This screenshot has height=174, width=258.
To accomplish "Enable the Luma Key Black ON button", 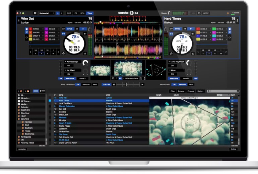I will [x=172, y=66].
